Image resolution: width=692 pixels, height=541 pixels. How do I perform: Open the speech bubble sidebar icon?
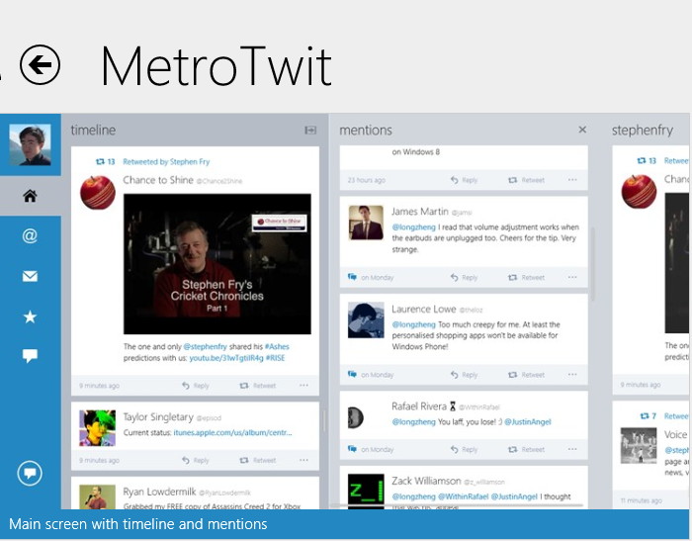tap(30, 356)
